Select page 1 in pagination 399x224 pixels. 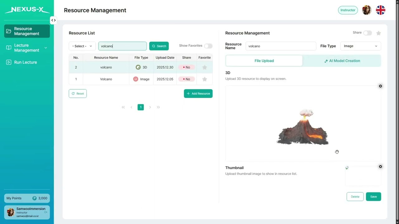click(x=141, y=107)
